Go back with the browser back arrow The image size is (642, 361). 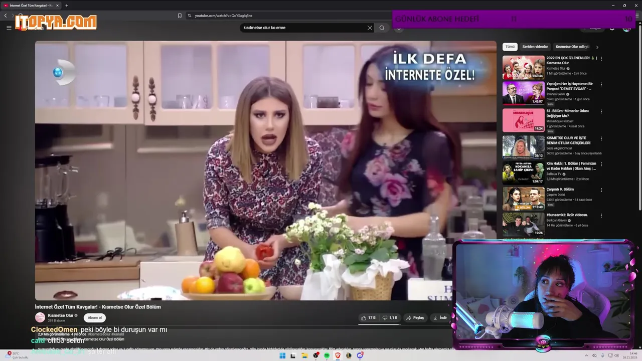tap(6, 16)
